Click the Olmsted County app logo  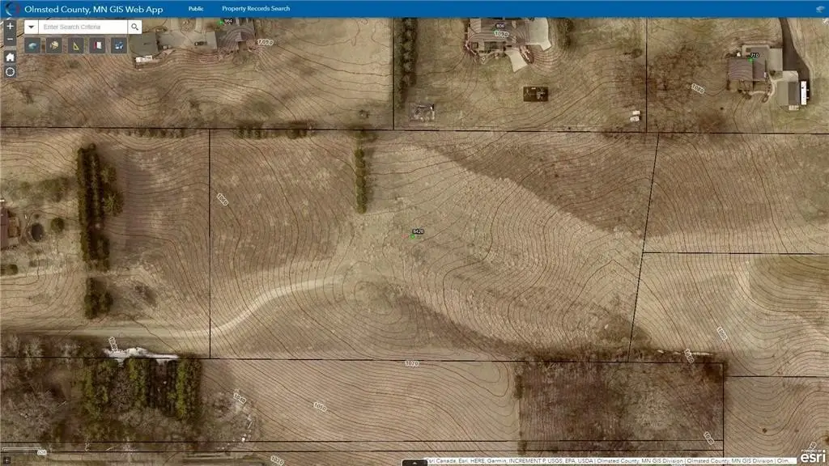11,9
